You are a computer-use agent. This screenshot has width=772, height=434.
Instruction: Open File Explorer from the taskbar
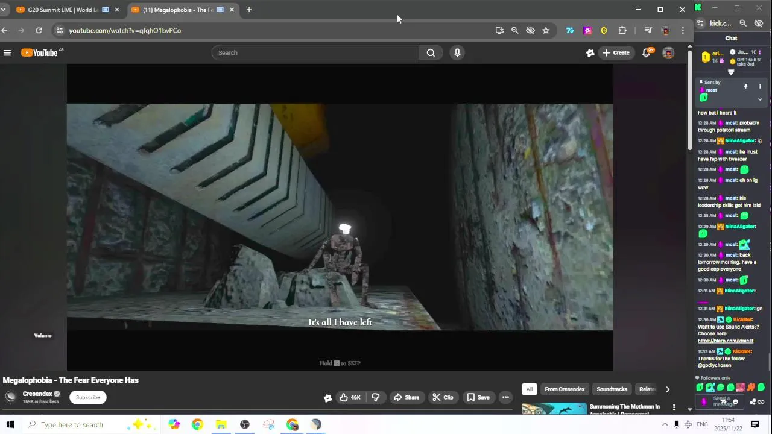(221, 424)
